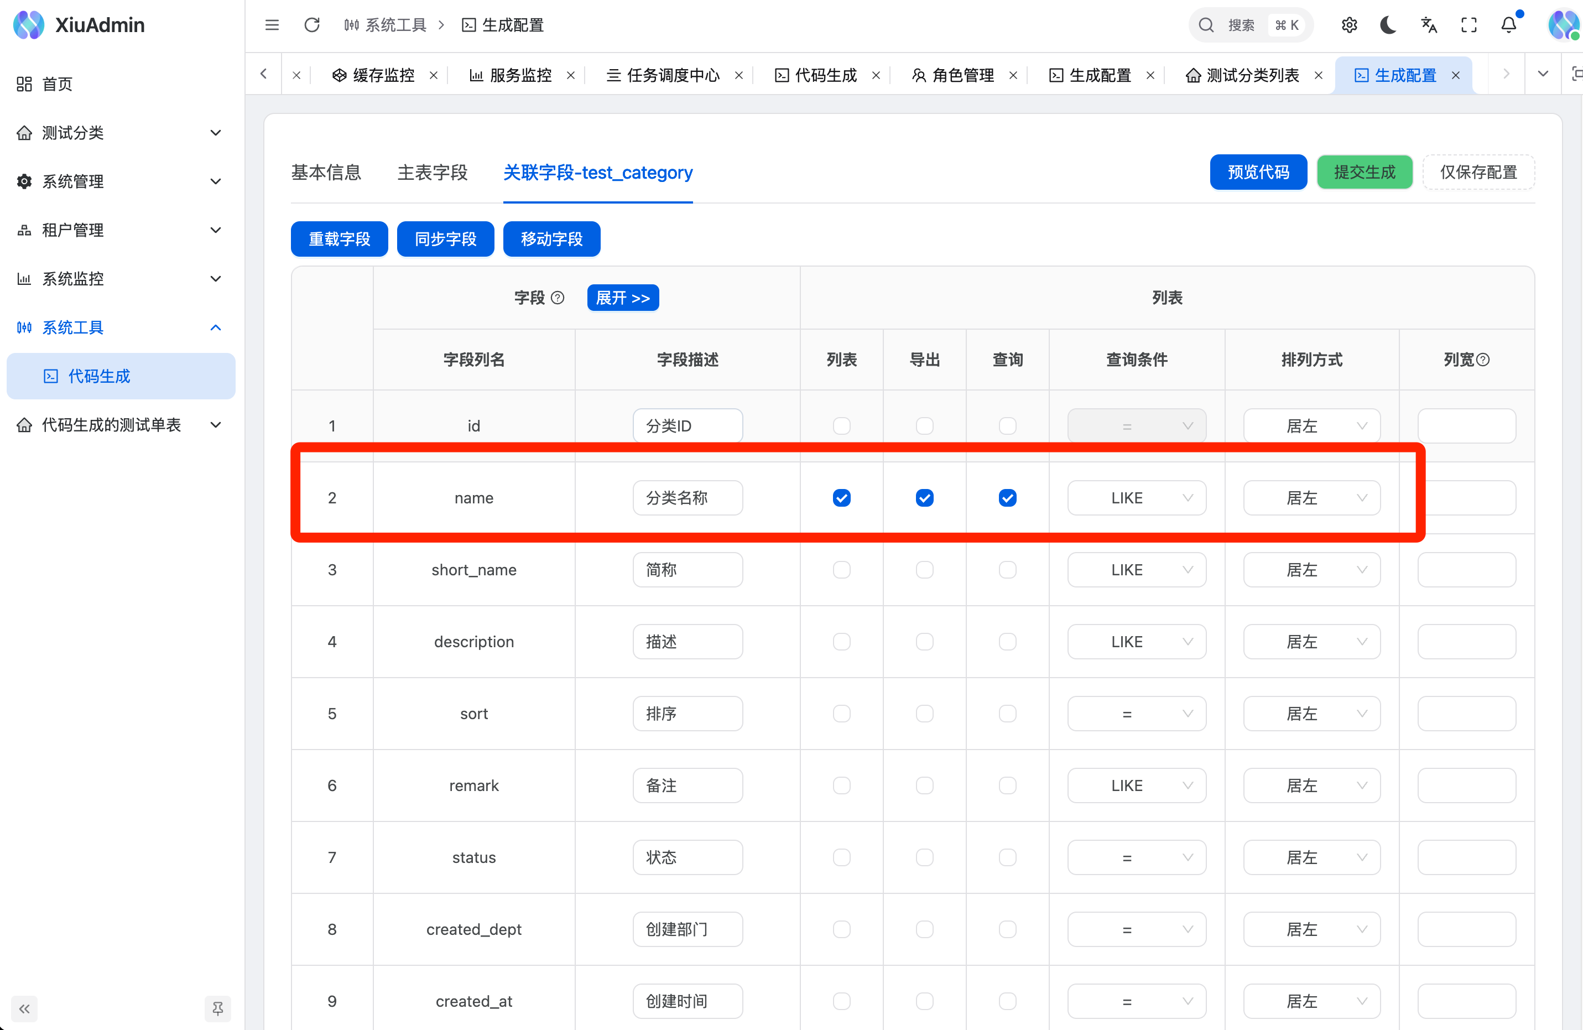Viewport: 1583px width, 1030px height.
Task: Enter fullscreen mode icon
Action: click(1469, 25)
